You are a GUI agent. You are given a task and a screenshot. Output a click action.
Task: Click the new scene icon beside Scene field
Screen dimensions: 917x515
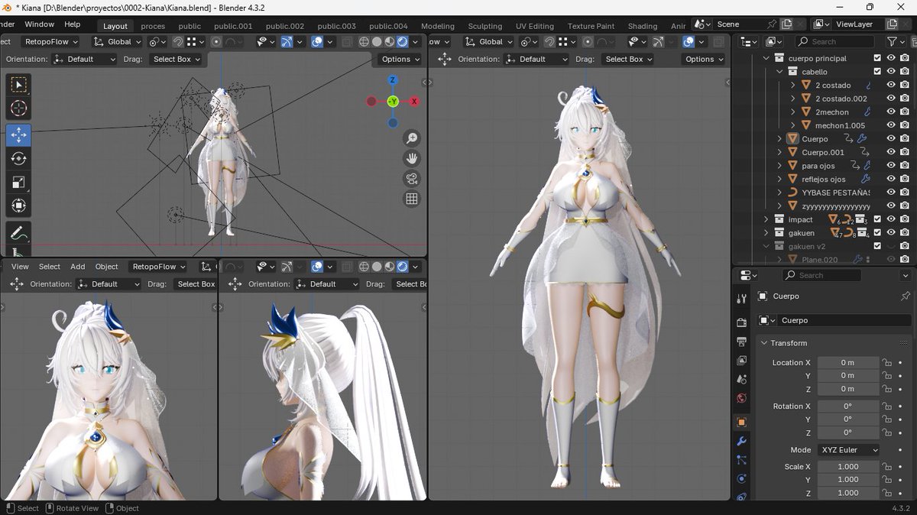point(786,24)
